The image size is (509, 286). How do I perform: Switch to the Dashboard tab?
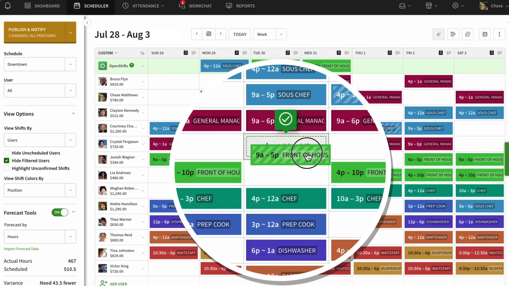(x=42, y=6)
